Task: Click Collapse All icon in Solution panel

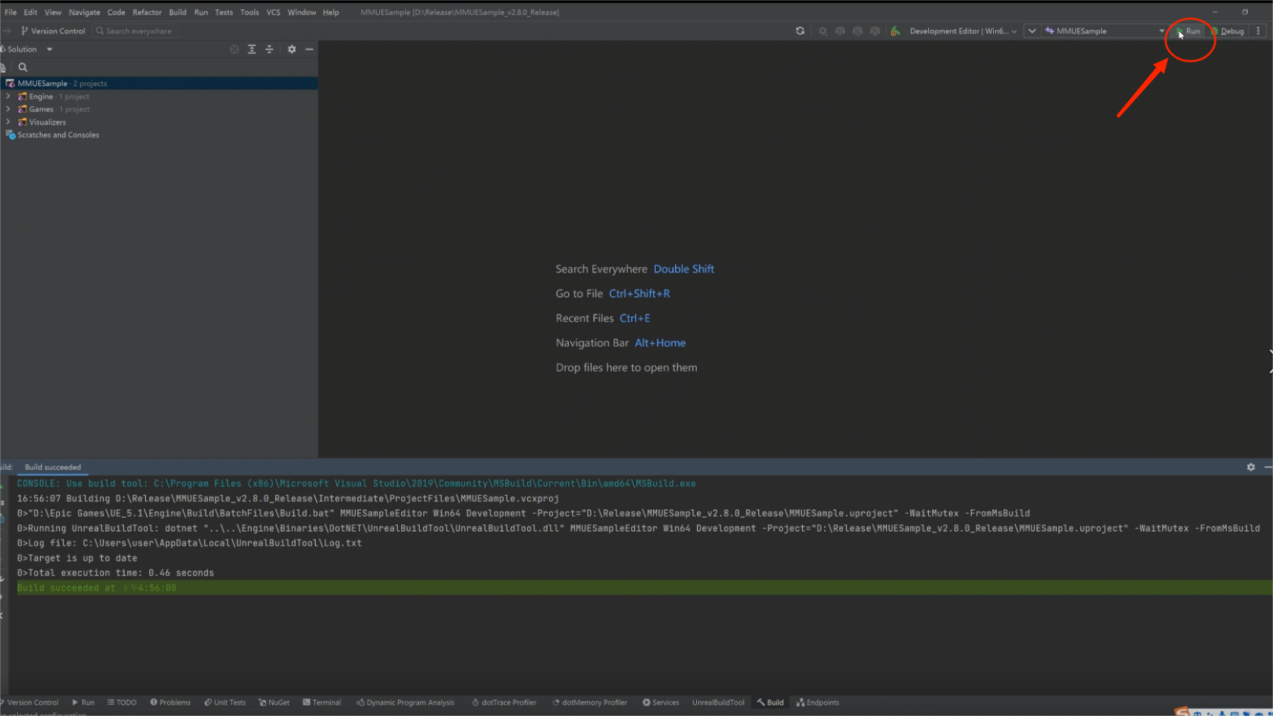Action: click(269, 49)
